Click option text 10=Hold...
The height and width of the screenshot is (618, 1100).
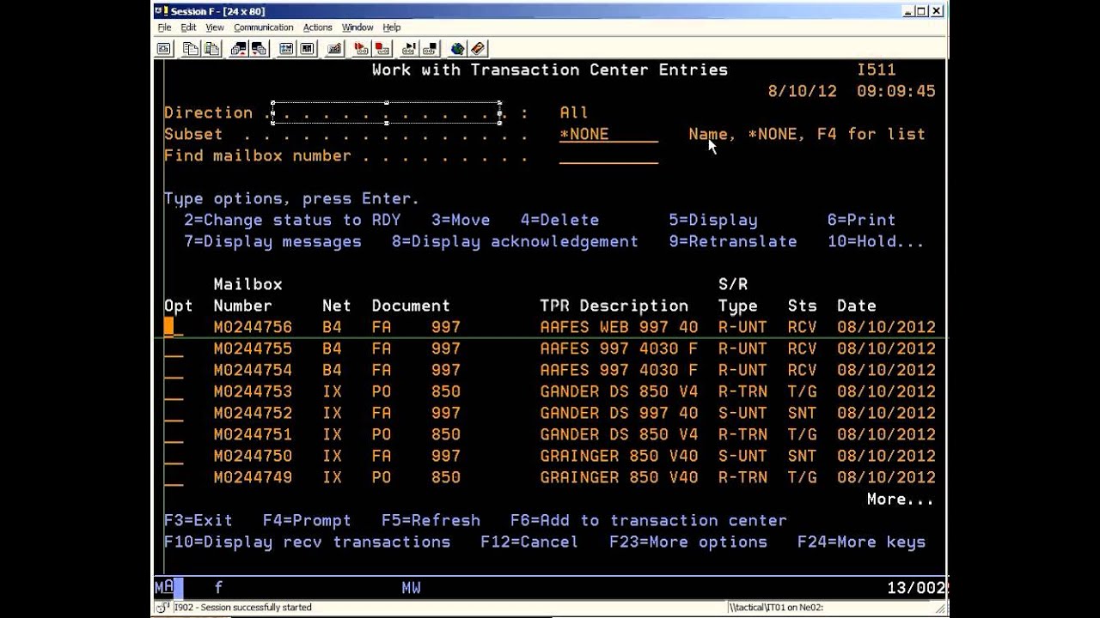875,241
